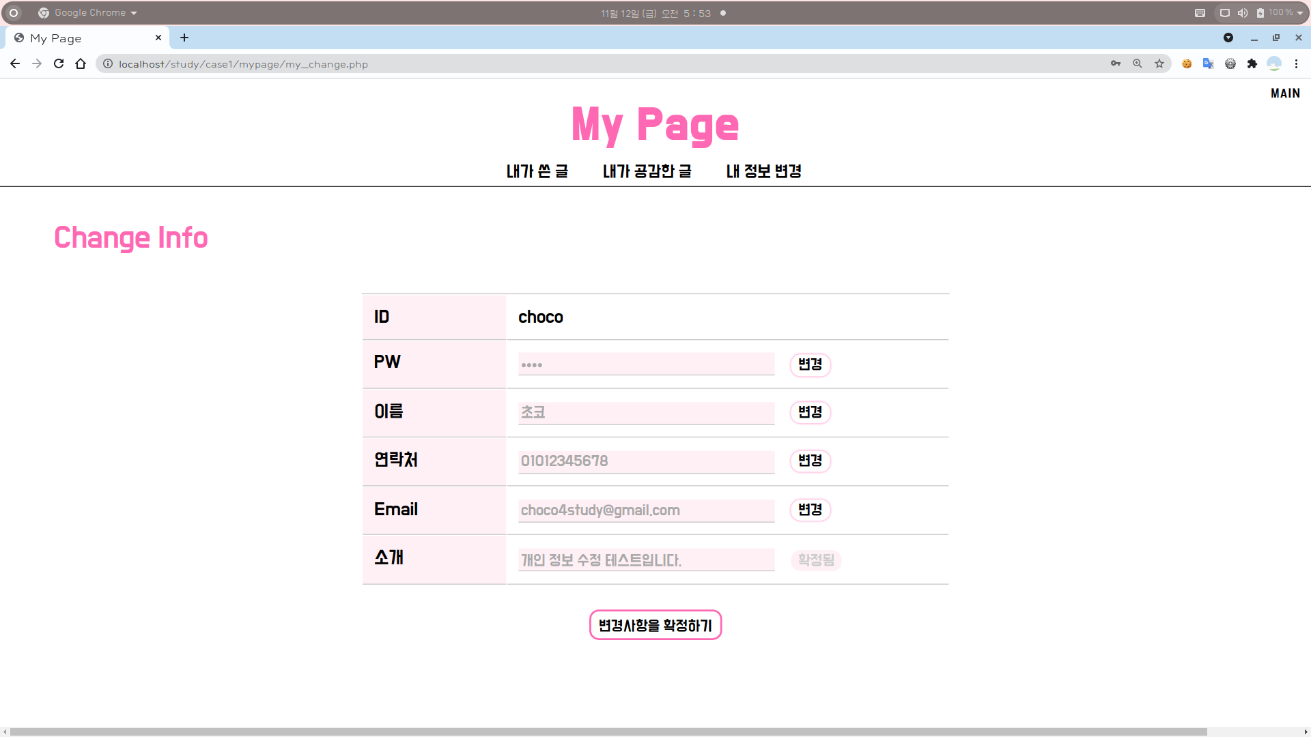Click the horizontal scrollbar at bottom

click(x=608, y=732)
